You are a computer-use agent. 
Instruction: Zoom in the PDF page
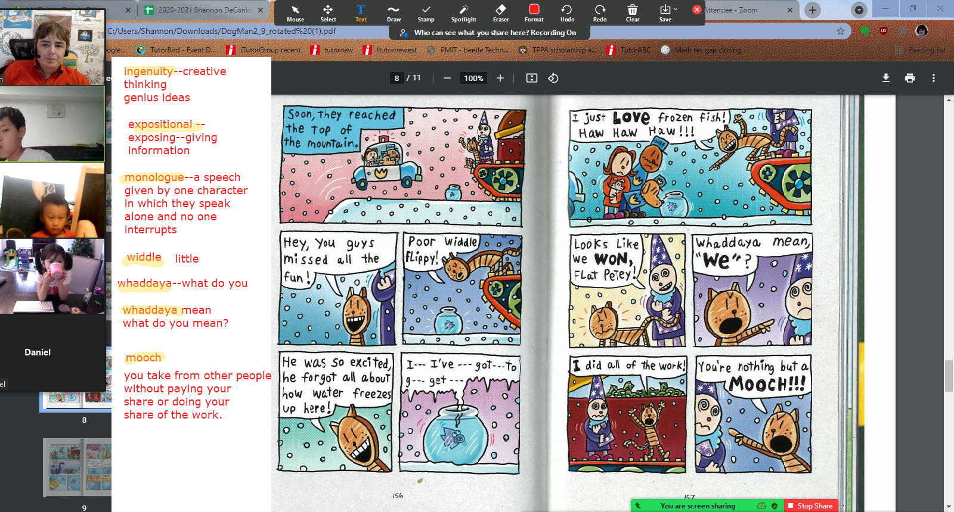[500, 78]
